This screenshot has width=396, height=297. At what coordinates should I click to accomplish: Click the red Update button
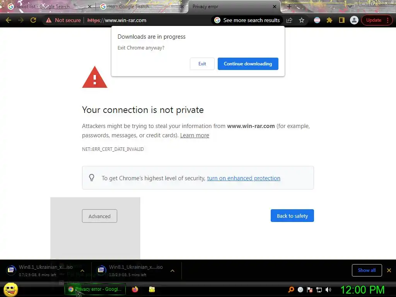(x=374, y=20)
